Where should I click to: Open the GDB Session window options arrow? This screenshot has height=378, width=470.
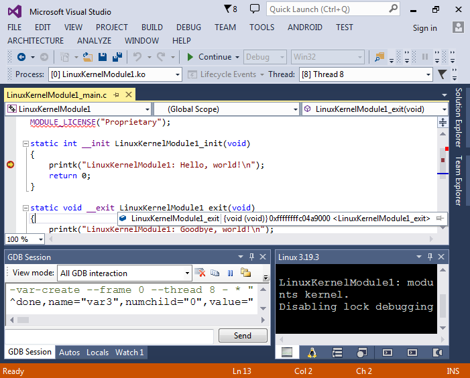(x=241, y=257)
